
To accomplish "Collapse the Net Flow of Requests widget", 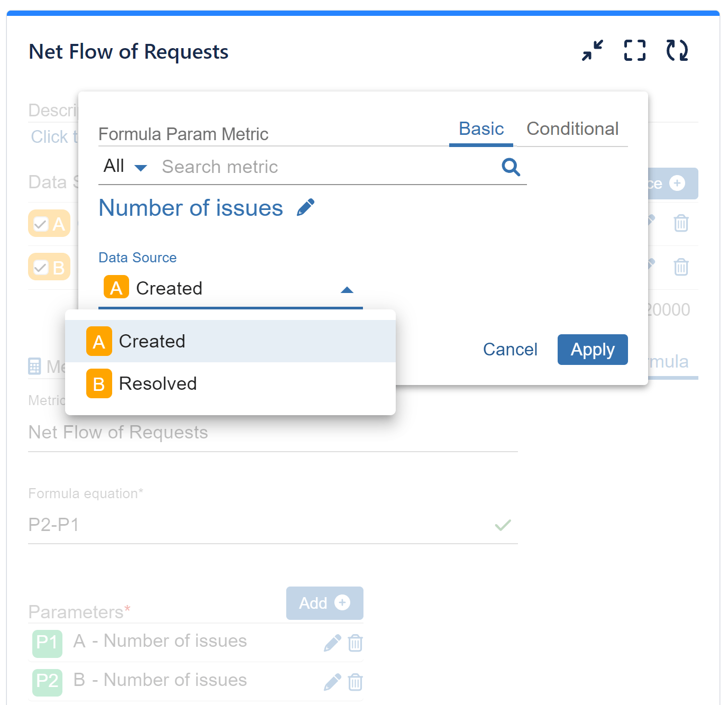I will point(592,51).
